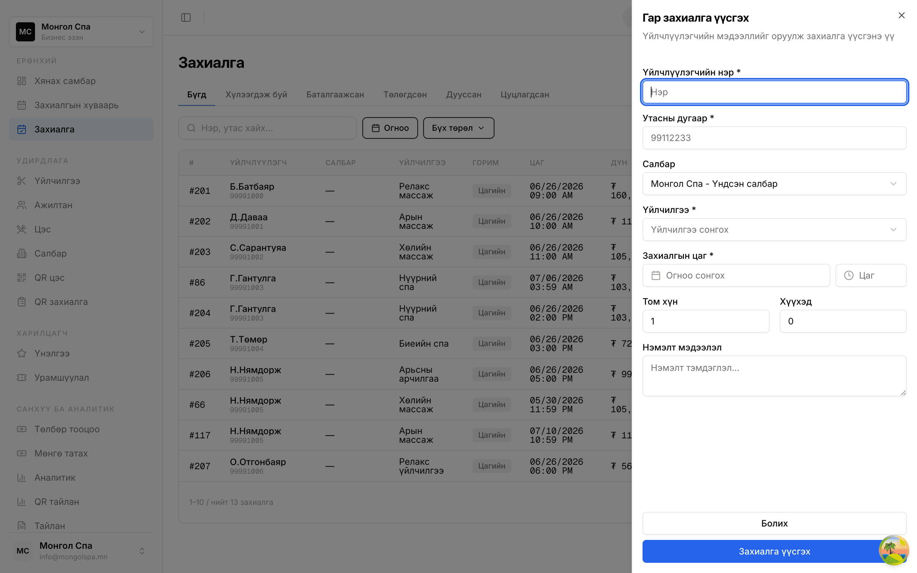Screen dimensions: 917x573
Task: Click the Захиалга үүсгэх submit button
Action: [x=774, y=551]
